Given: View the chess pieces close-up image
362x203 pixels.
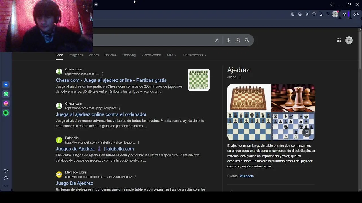Looking at the screenshot, I should [x=293, y=98].
